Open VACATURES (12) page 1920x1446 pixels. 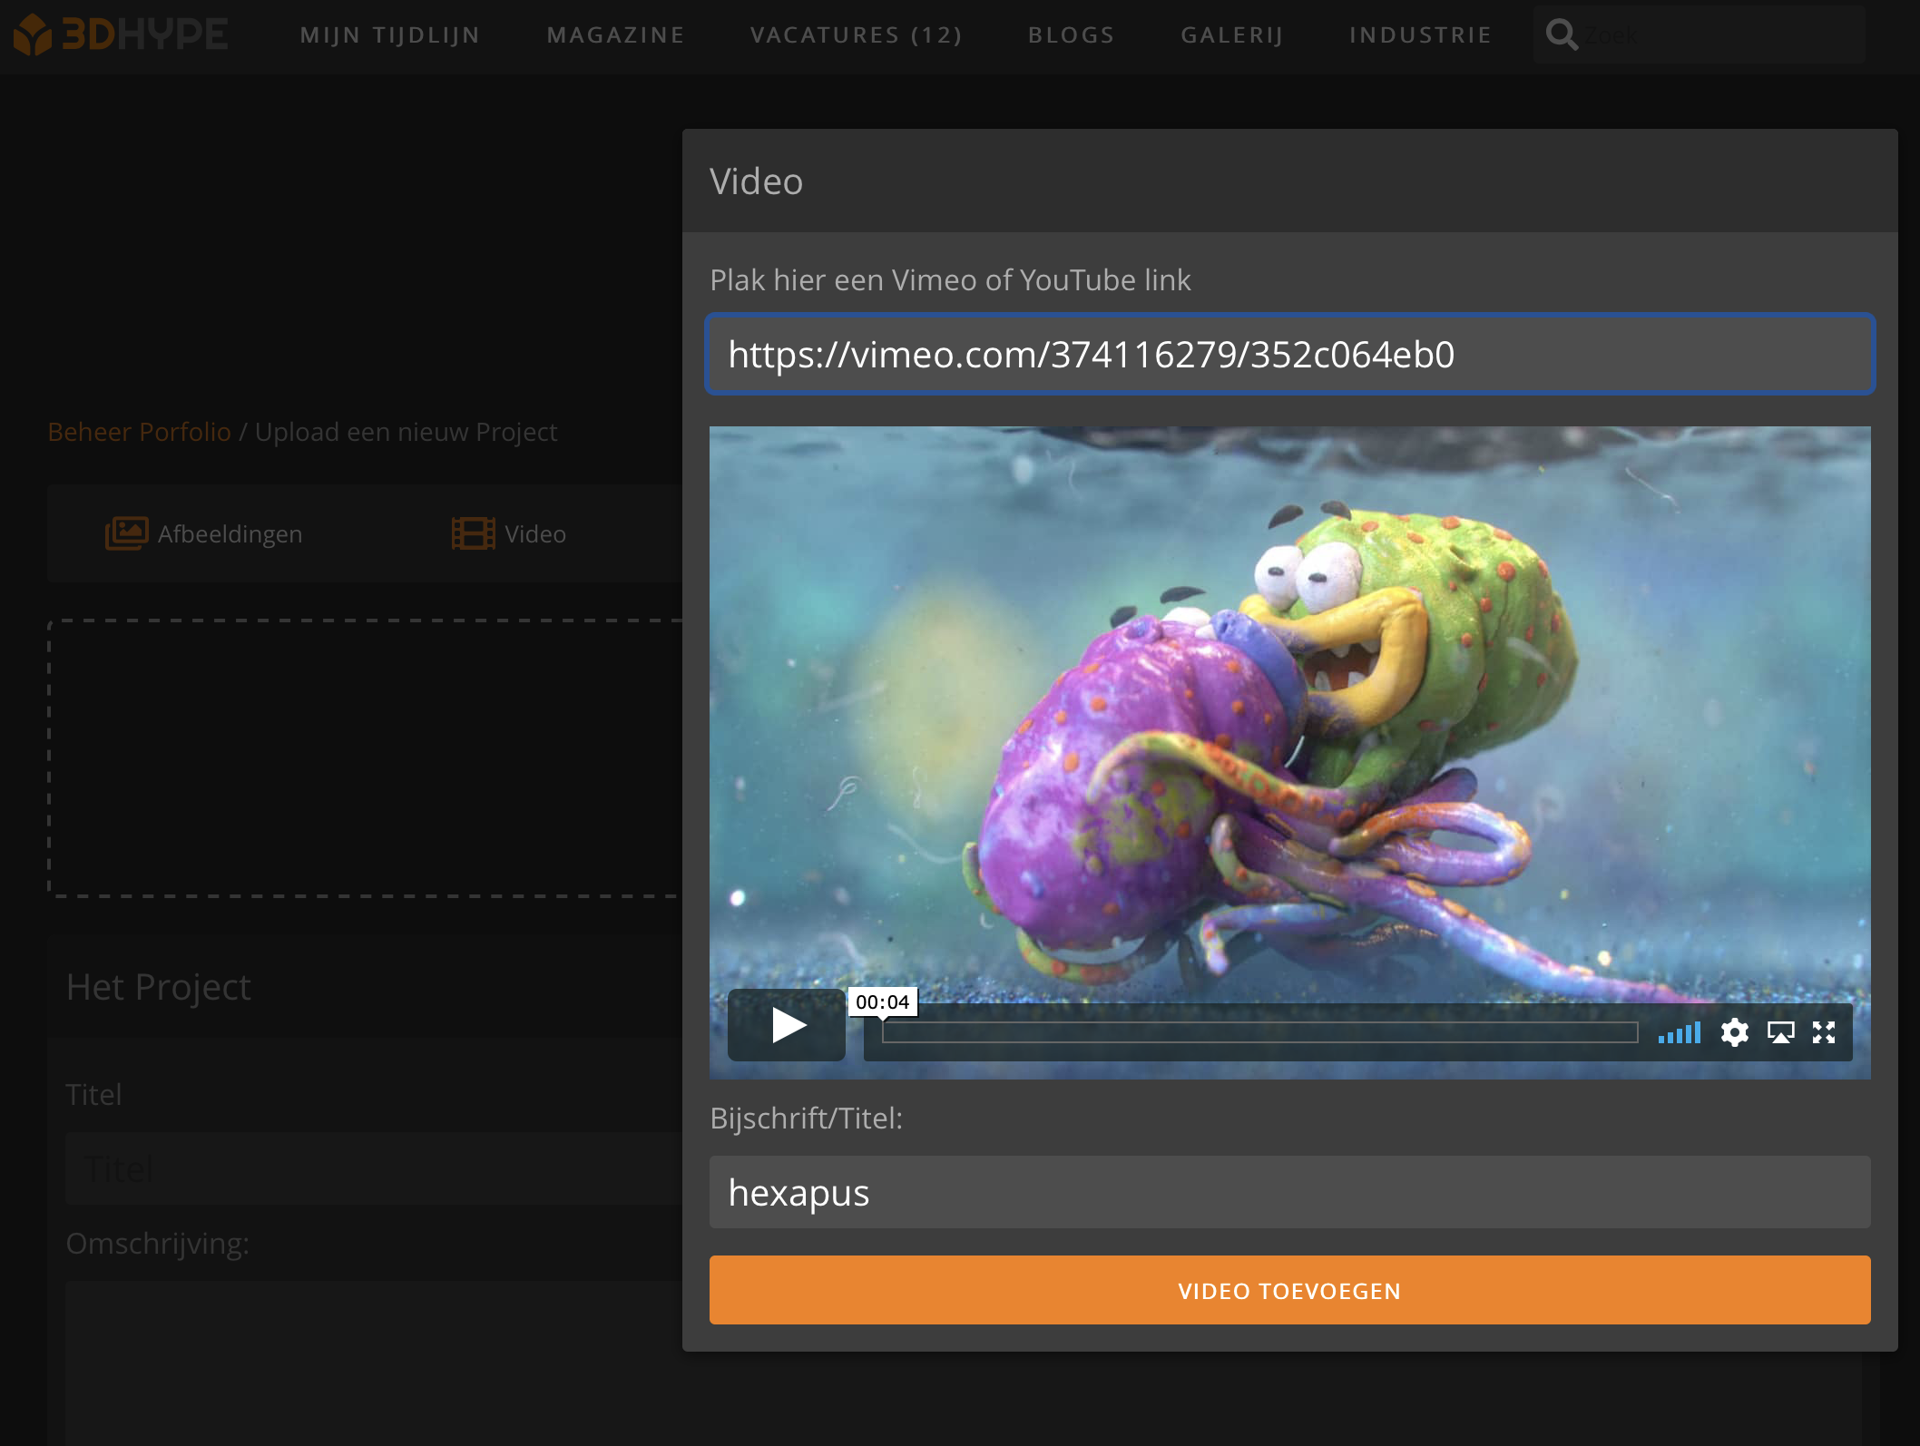click(856, 35)
